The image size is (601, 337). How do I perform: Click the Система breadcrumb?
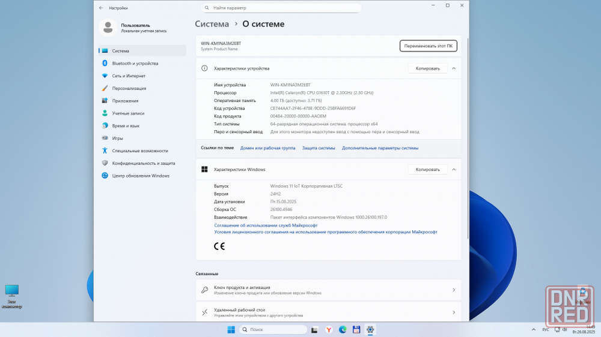(x=212, y=24)
